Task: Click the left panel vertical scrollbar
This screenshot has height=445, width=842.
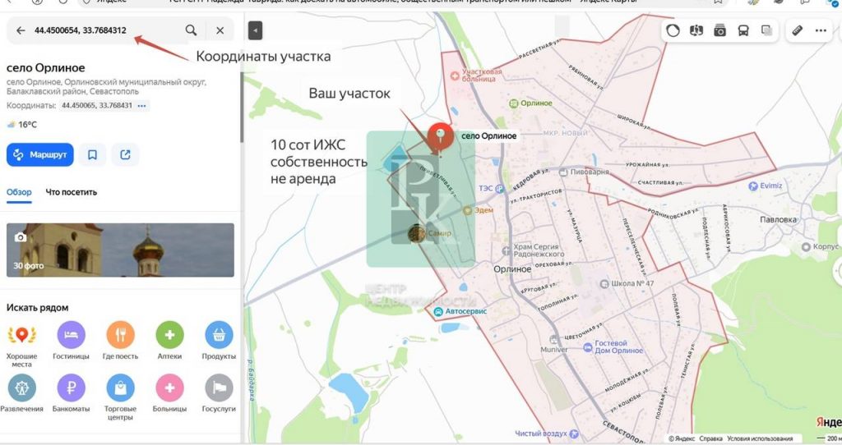Action: point(241,107)
